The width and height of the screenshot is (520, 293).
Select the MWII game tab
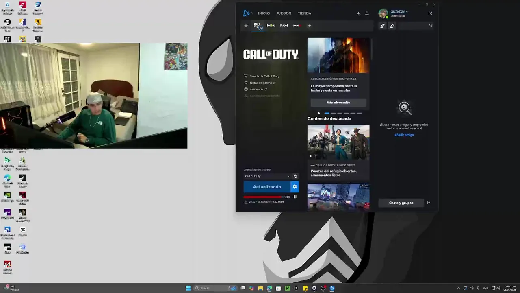(271, 26)
